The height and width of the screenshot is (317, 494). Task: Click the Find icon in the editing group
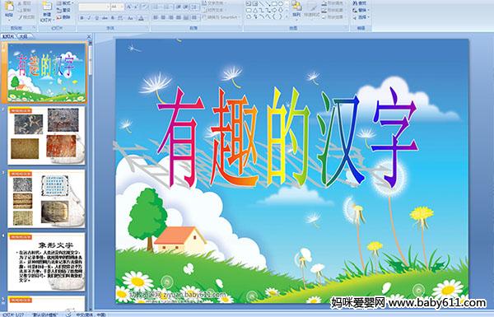click(x=360, y=3)
